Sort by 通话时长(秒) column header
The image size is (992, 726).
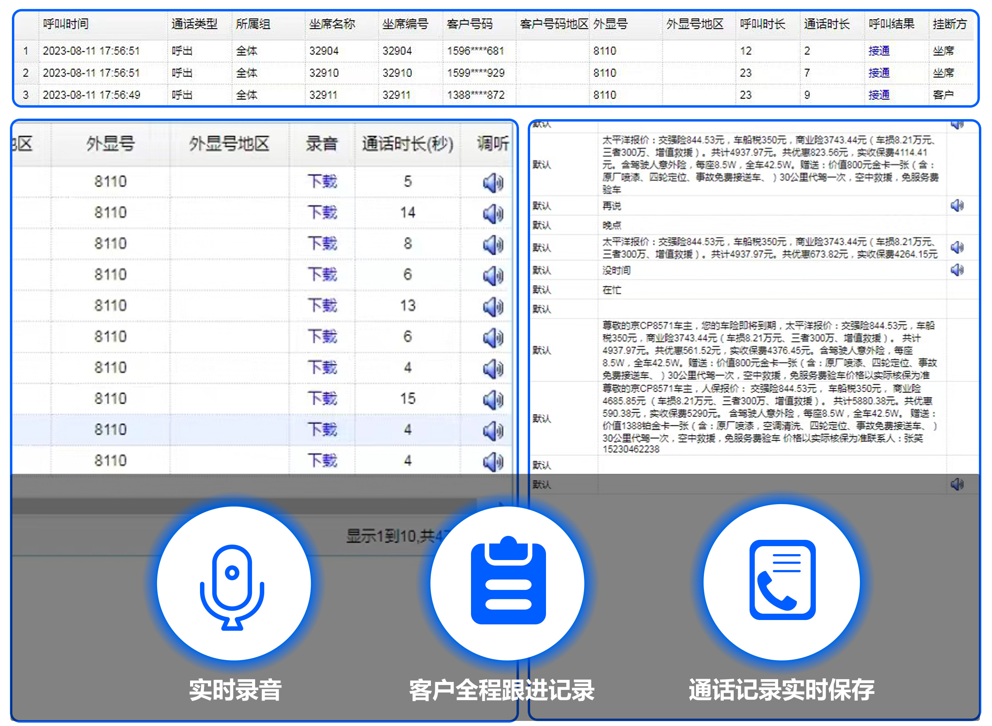407,144
